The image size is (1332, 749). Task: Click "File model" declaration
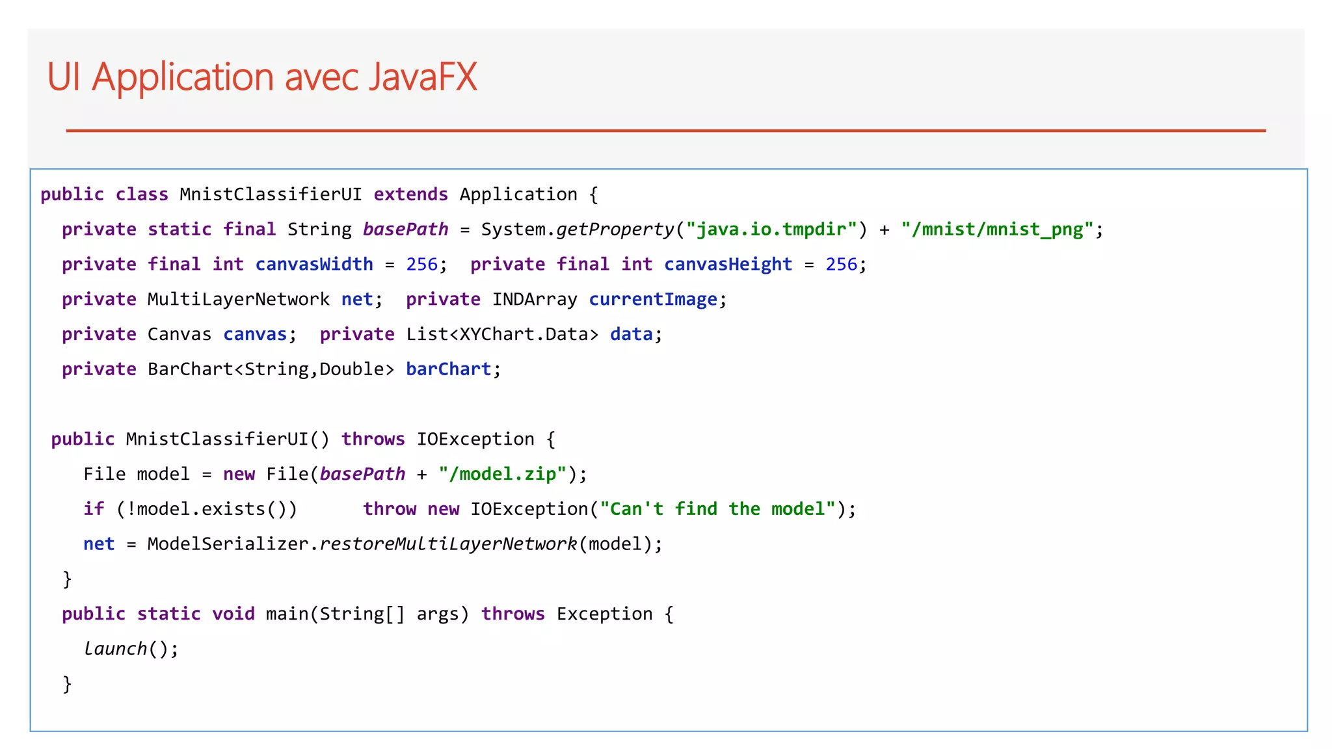point(137,474)
